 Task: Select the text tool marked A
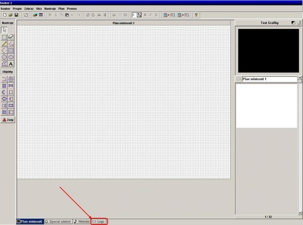click(11, 64)
